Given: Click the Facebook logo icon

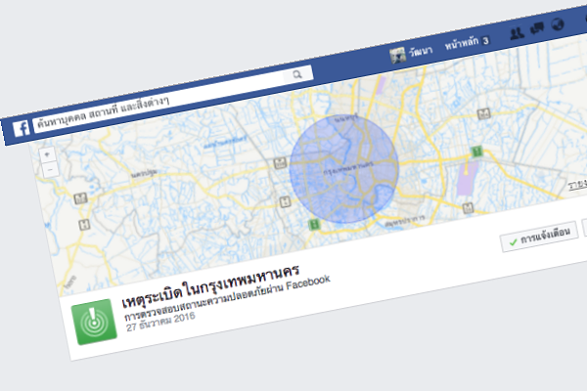Looking at the screenshot, I should click(x=20, y=128).
